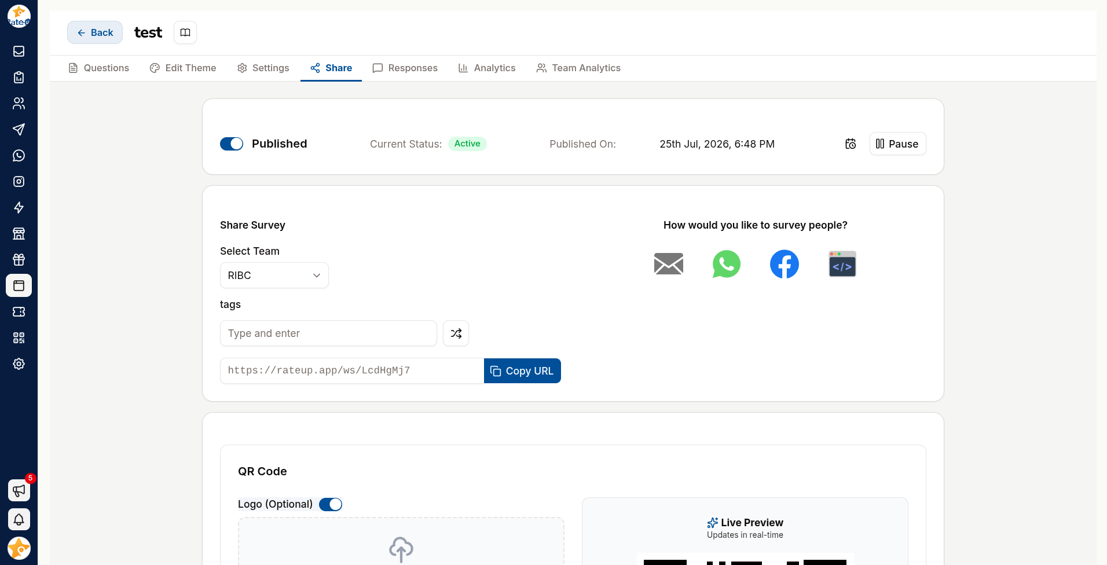Open the store sidebar icon
1107x565 pixels.
tap(19, 233)
